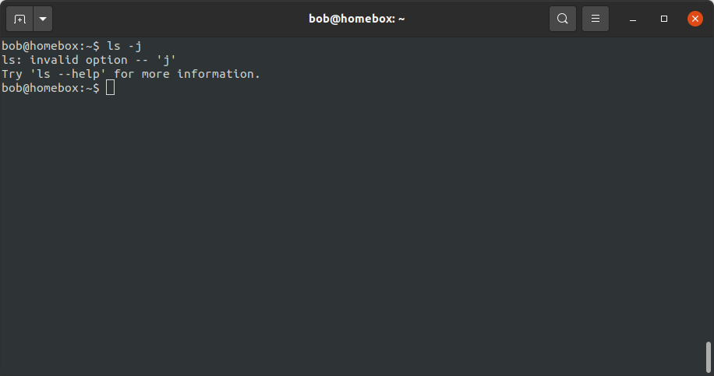Click the window title bob@homebox: ~
This screenshot has width=714, height=376.
(x=357, y=19)
